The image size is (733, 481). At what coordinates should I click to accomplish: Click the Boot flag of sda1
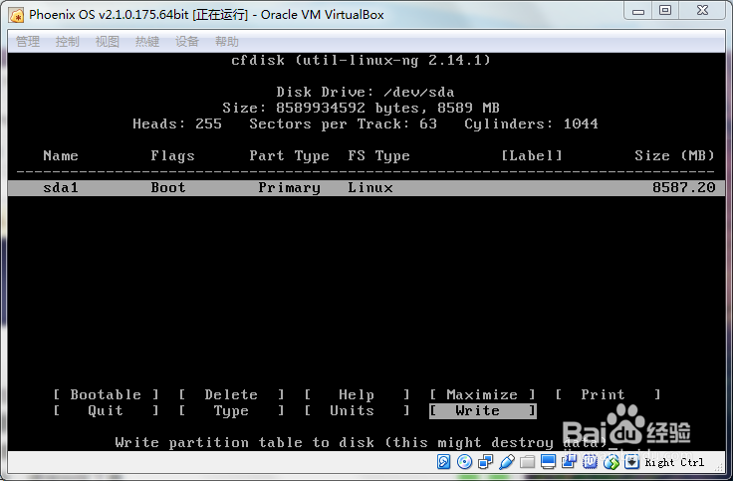coord(168,188)
